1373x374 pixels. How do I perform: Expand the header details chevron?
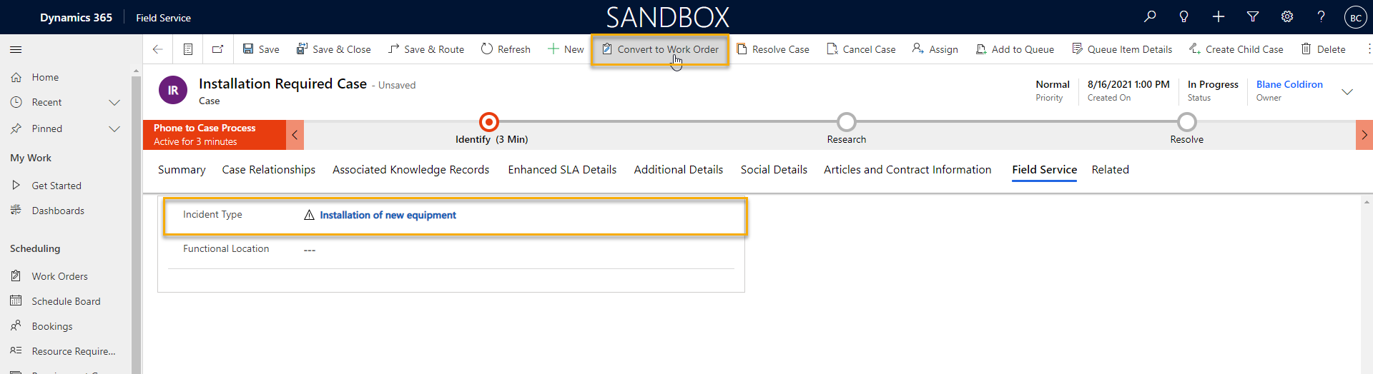coord(1347,91)
